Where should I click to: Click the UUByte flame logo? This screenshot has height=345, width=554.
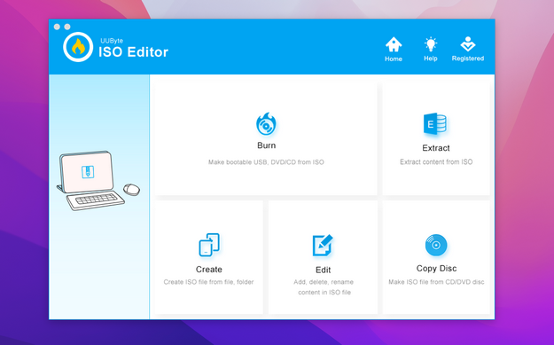pyautogui.click(x=78, y=47)
